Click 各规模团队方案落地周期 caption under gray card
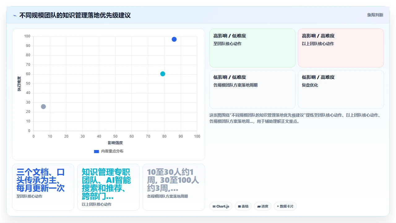Viewport: 396px width, 223px height. 167,196
